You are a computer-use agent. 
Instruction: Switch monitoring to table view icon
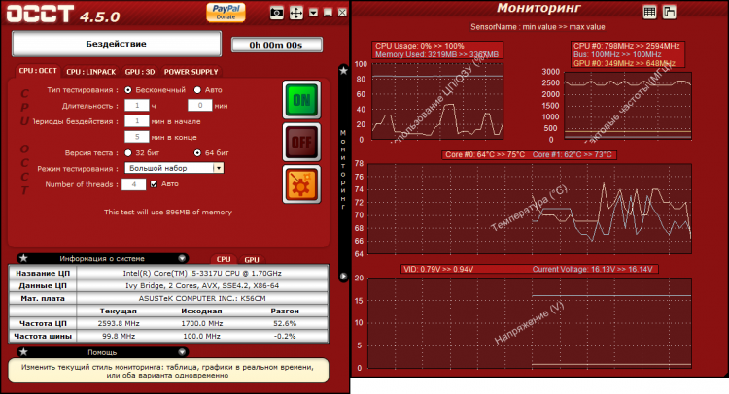click(x=649, y=12)
